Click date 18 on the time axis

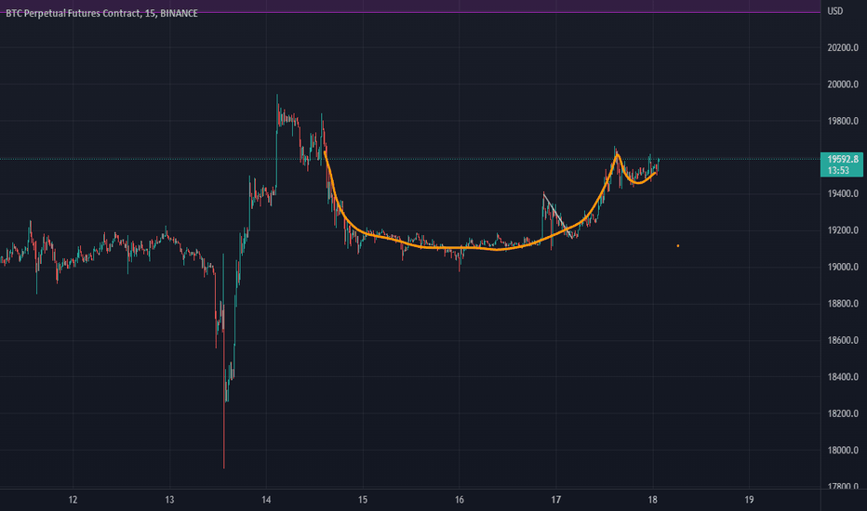click(652, 500)
